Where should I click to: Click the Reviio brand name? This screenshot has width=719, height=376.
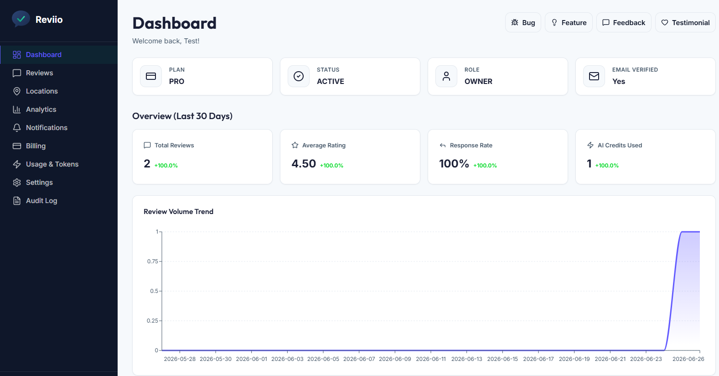click(x=49, y=20)
